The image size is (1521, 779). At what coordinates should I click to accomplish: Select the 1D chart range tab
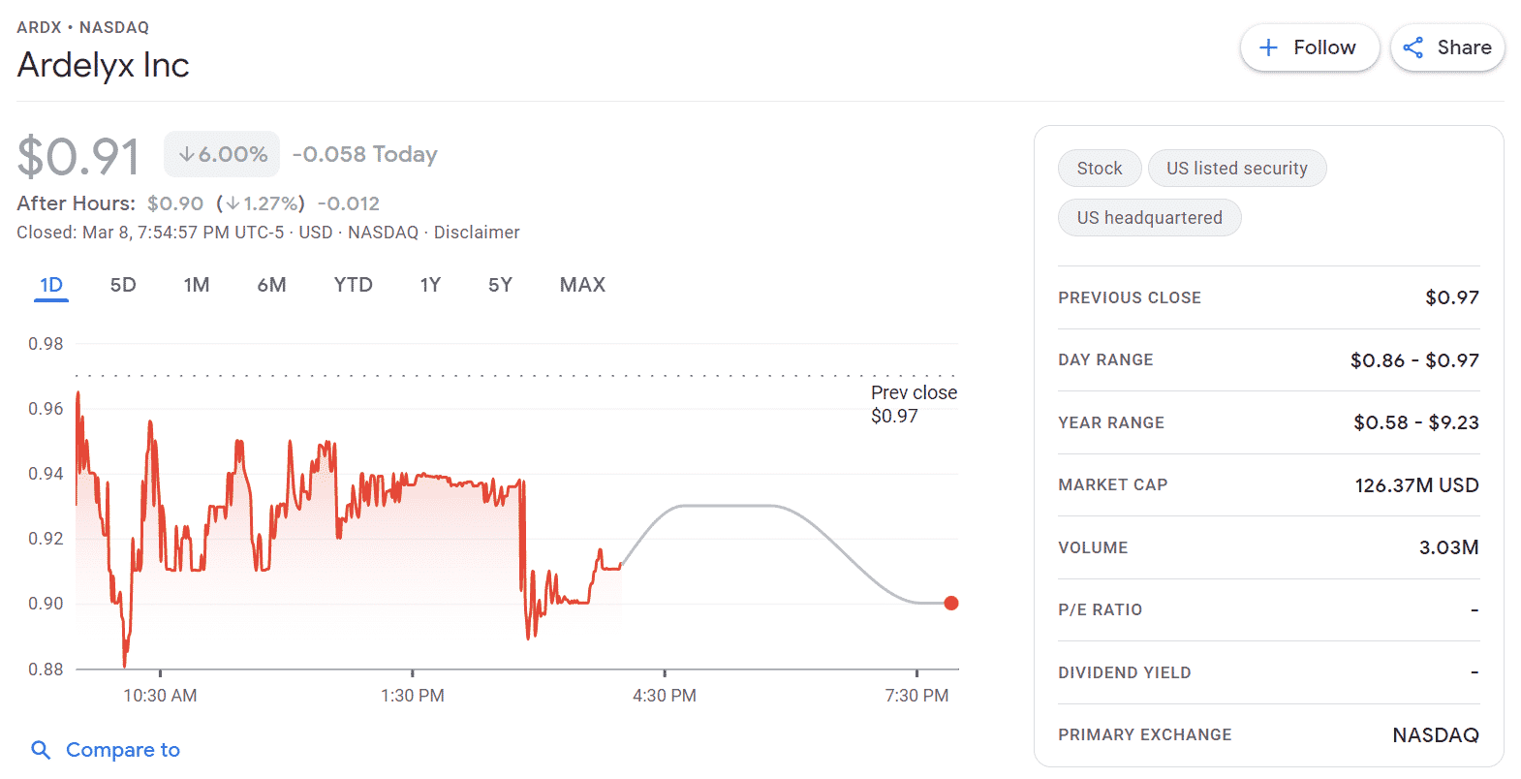coord(51,285)
